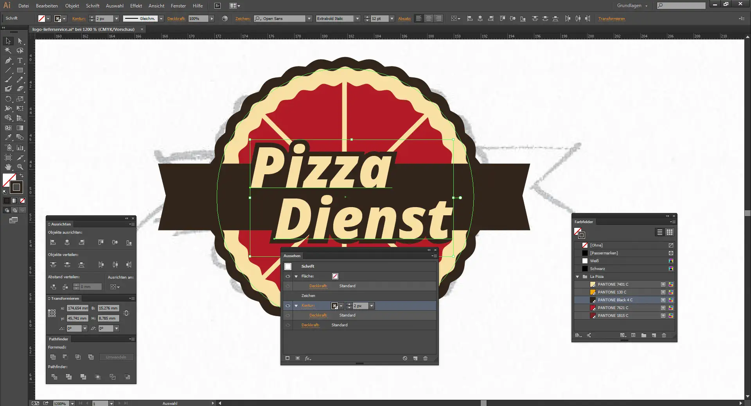Delete the selected swatch via trash icon
Screen dimensions: 751x406
pos(664,335)
